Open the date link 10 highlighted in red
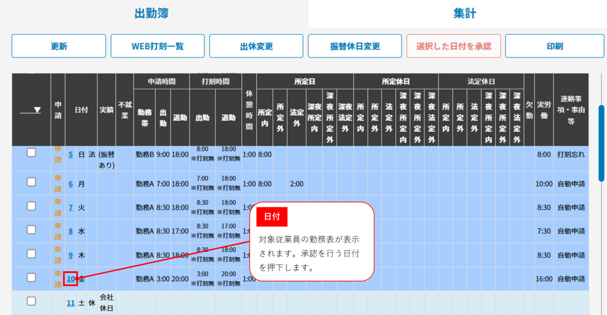Screen dimensions: 607x315 (x=71, y=279)
